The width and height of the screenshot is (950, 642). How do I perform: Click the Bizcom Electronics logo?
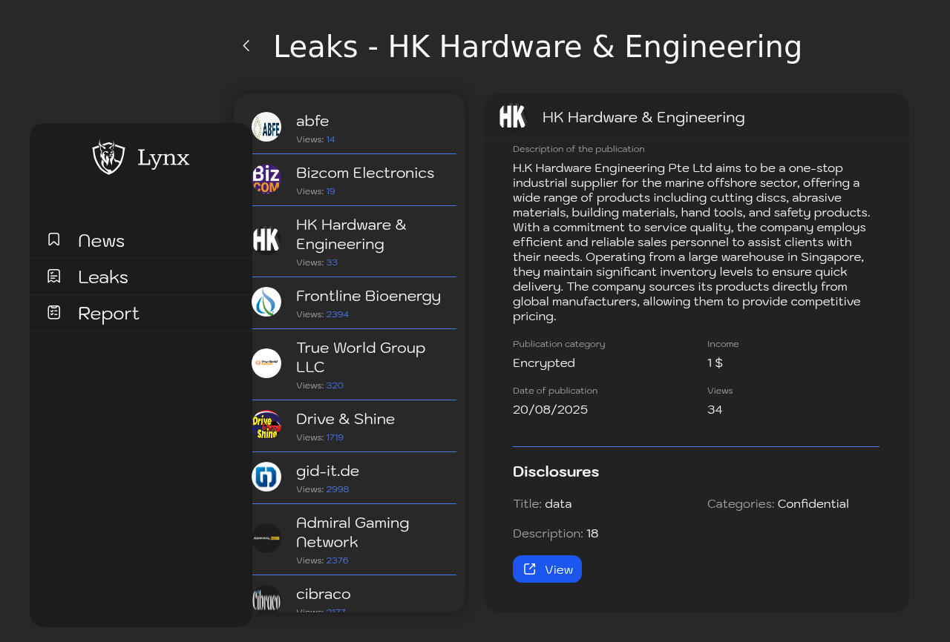pos(266,179)
